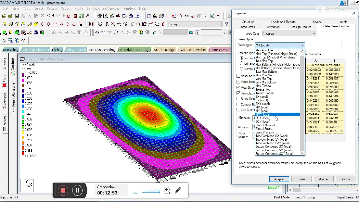Open the Load Case dropdown in Diagrams

(x=289, y=33)
